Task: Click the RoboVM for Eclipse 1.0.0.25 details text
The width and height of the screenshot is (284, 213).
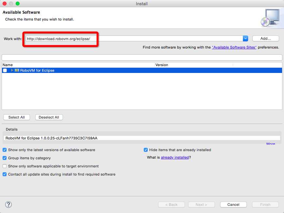Action: [x=51, y=138]
